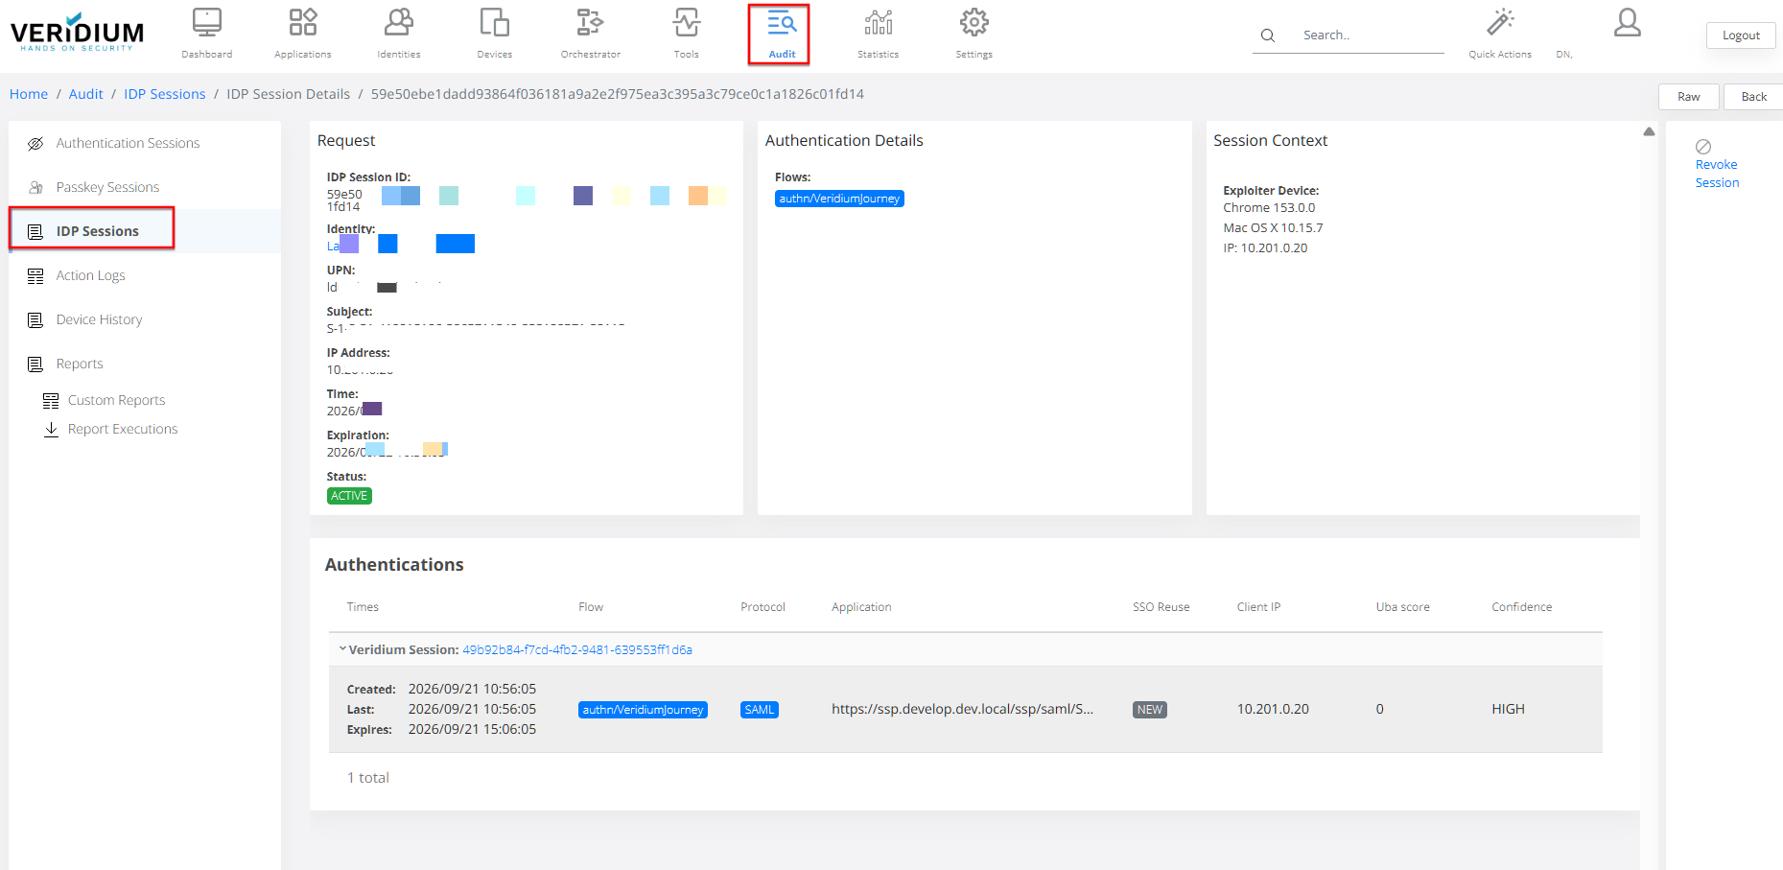This screenshot has height=870, width=1783.
Task: Open the Dashboard monitor icon
Action: [207, 22]
